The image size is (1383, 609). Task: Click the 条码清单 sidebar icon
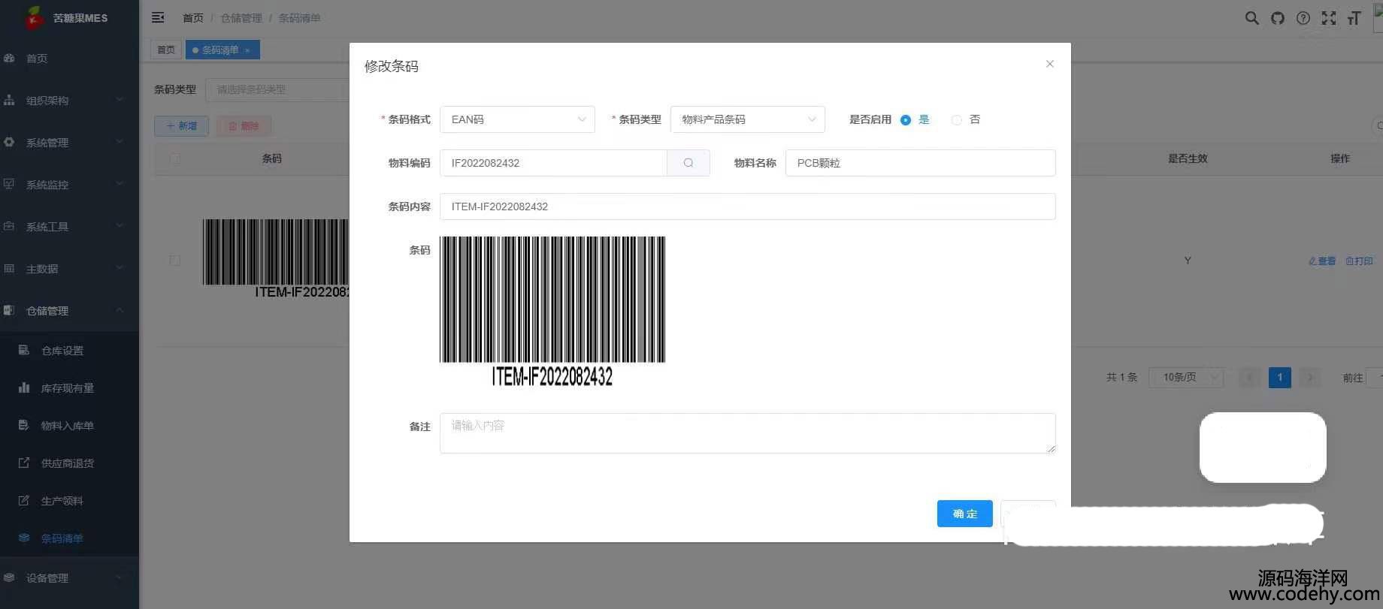pyautogui.click(x=24, y=538)
